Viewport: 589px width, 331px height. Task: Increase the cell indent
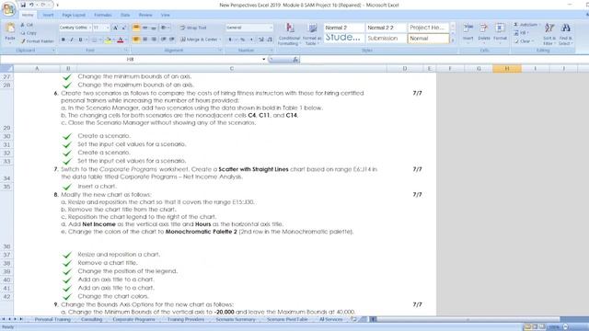(x=172, y=40)
